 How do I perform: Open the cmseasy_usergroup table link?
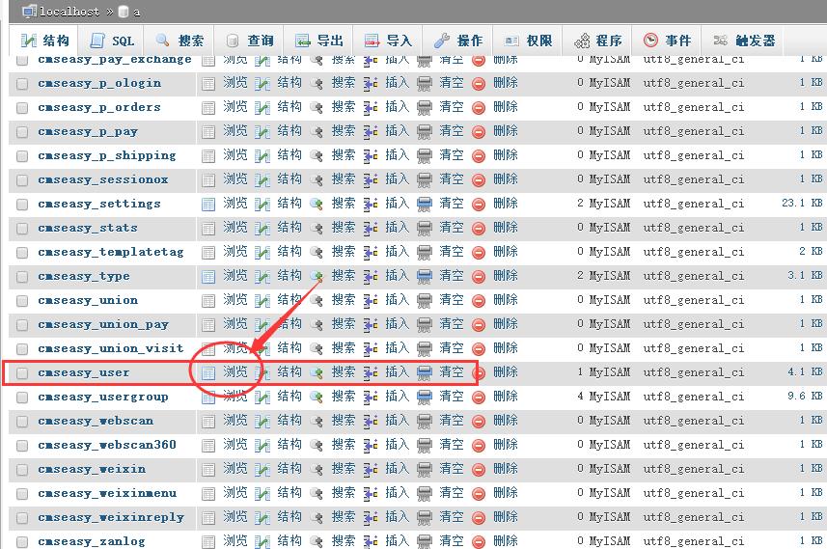(x=103, y=397)
